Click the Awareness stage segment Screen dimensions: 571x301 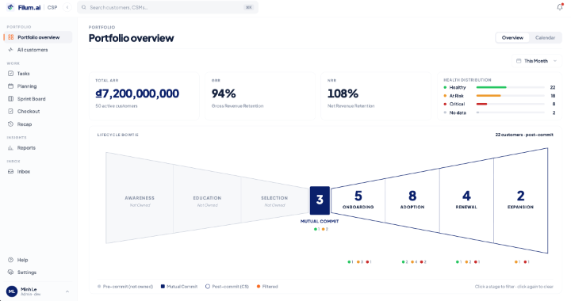140,198
